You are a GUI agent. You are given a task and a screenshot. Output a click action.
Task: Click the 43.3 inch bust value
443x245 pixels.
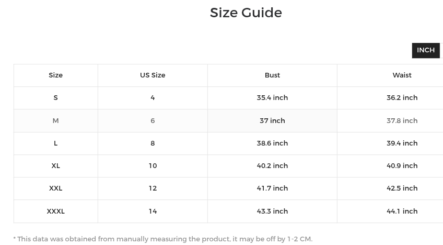(272, 211)
